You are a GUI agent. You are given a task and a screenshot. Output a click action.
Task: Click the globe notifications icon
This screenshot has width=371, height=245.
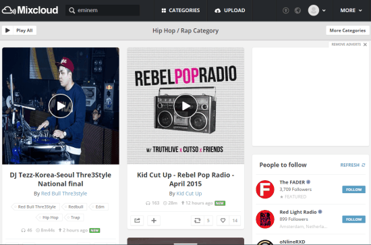click(297, 10)
